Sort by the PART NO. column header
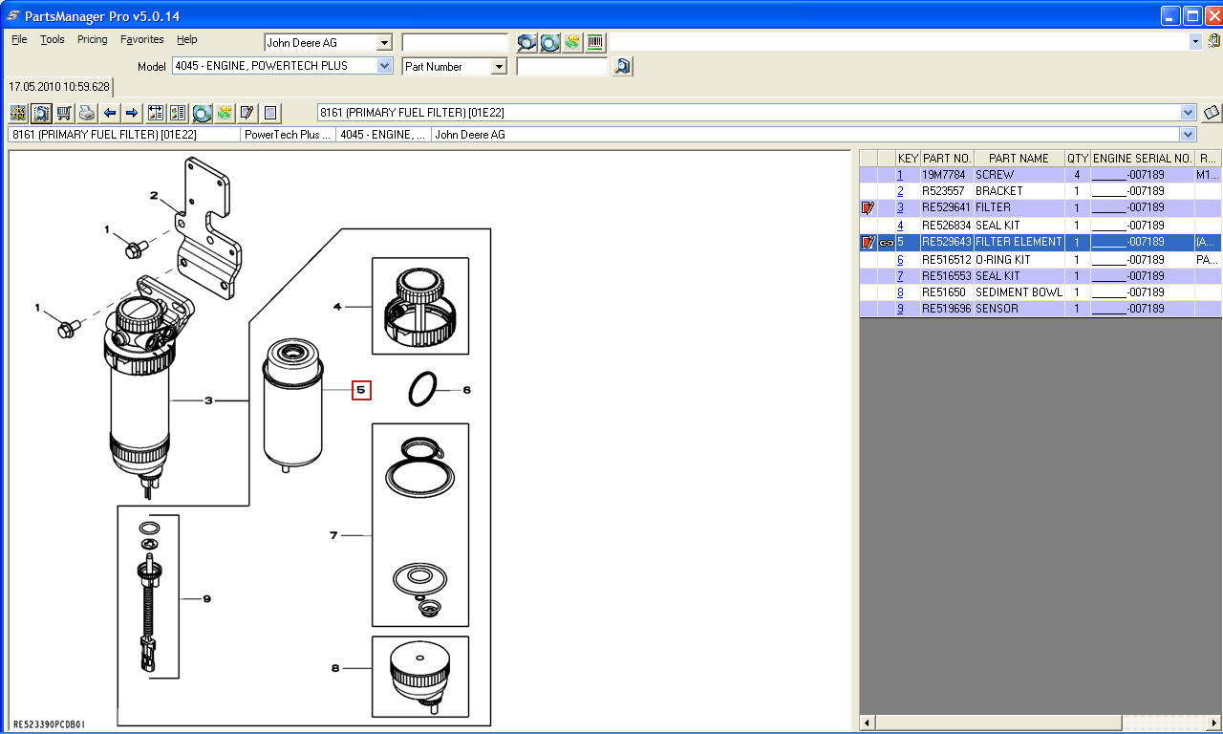 pos(947,159)
